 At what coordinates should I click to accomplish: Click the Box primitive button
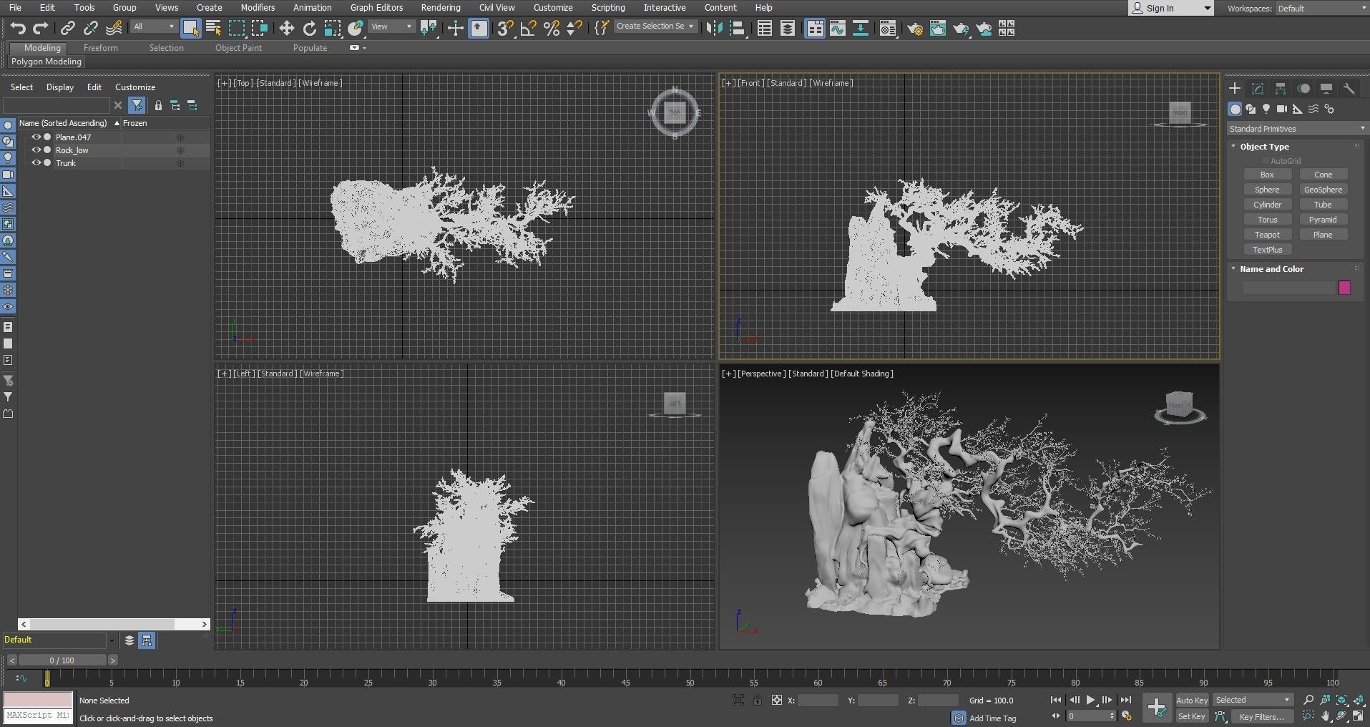click(x=1267, y=175)
